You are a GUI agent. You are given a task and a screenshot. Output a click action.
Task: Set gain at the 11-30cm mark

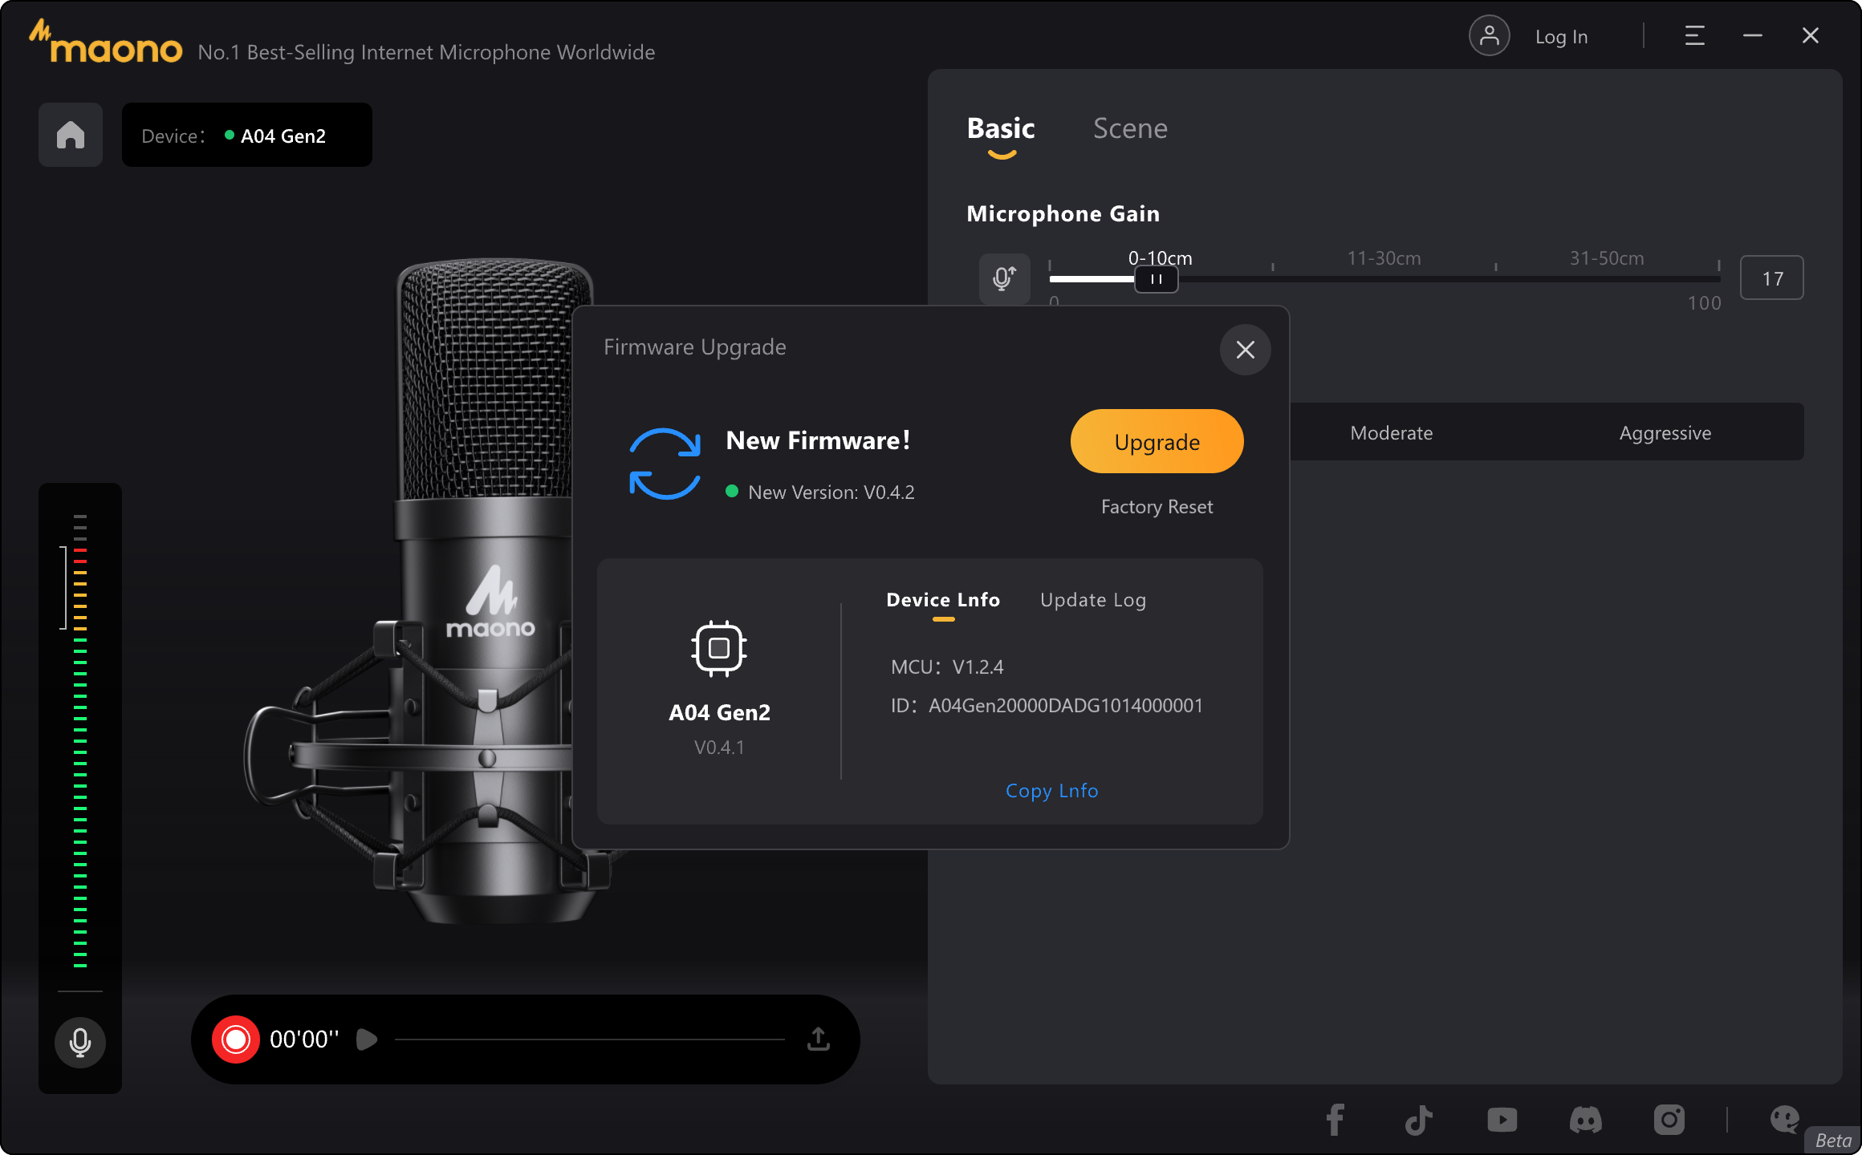pyautogui.click(x=1384, y=258)
